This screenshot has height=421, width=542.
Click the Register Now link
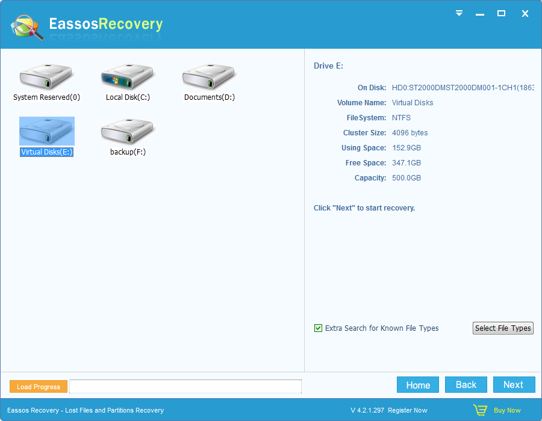408,410
